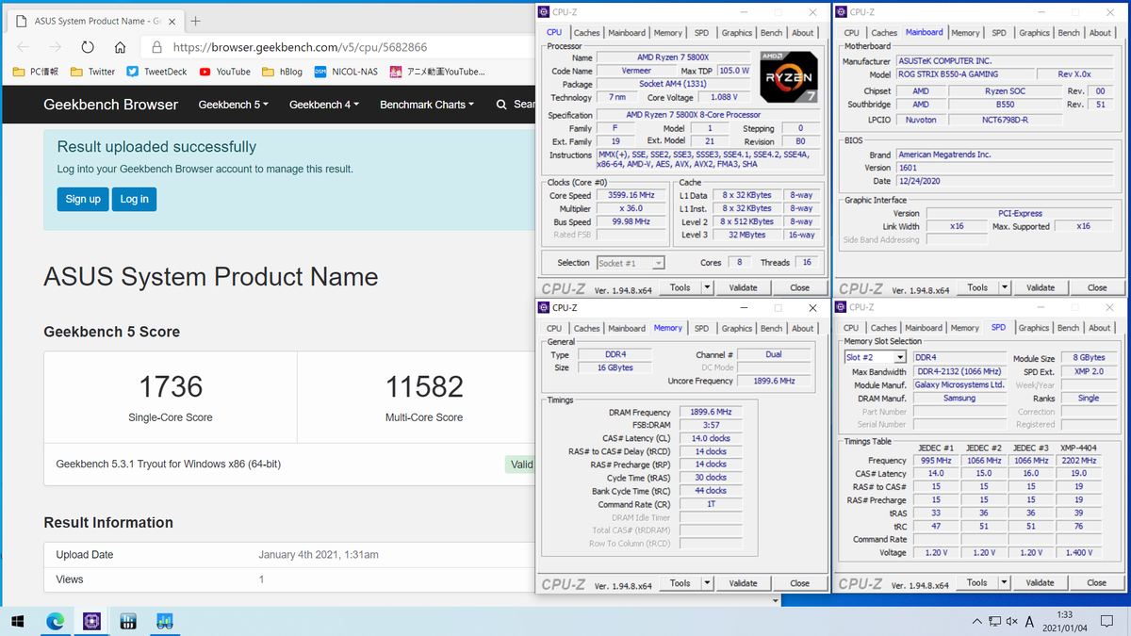Screen dimensions: 1131x636
Task: Open the Windows Start menu
Action: (18, 621)
